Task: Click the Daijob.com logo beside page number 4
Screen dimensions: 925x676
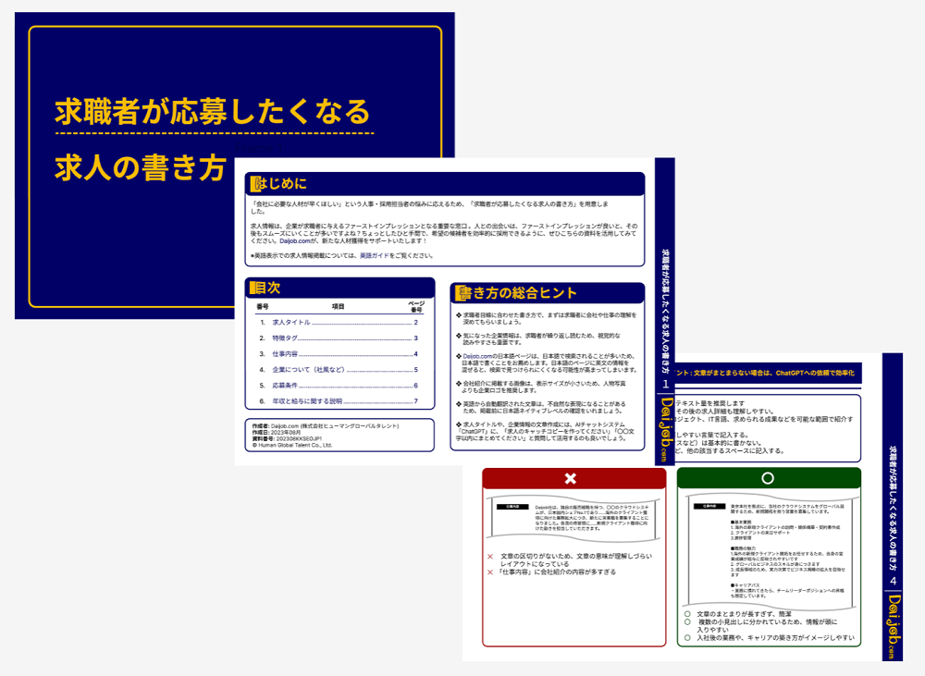Action: click(x=894, y=626)
